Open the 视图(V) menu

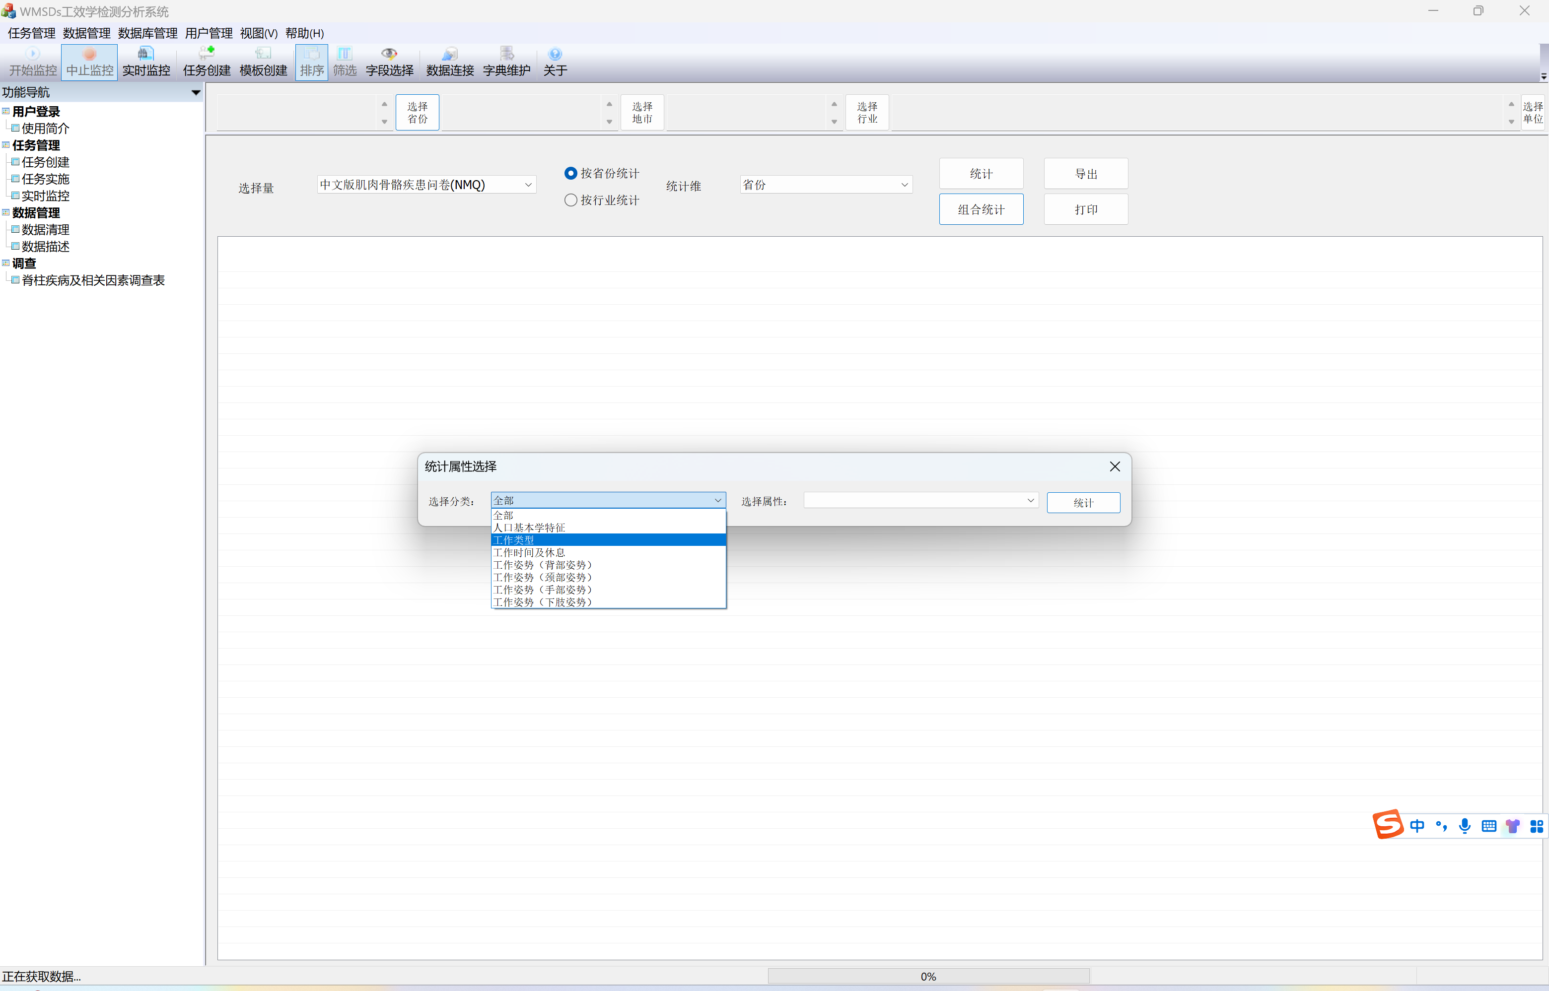click(259, 33)
